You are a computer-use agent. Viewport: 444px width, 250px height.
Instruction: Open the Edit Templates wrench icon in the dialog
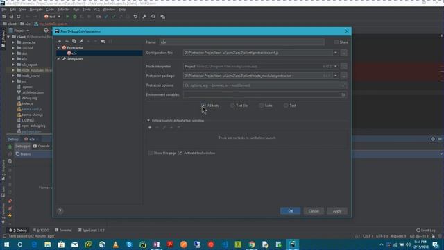tap(81, 42)
